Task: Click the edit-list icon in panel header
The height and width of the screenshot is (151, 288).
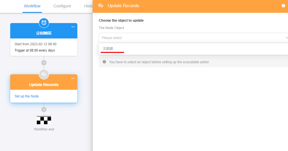Action: point(101,6)
